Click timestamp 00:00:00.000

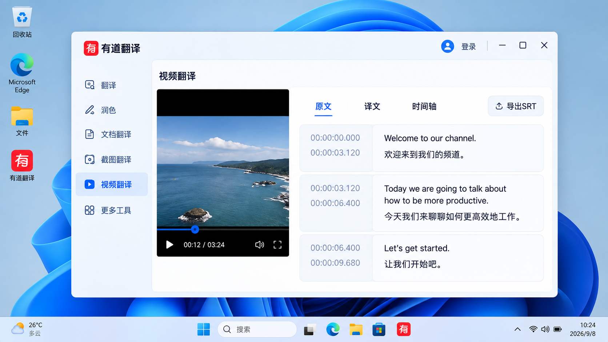[335, 138]
